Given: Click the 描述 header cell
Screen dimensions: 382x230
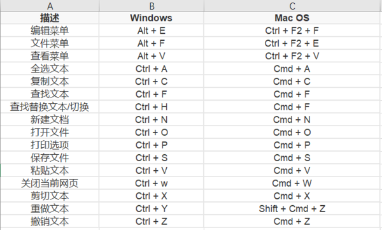Looking at the screenshot, I should click(x=50, y=18).
